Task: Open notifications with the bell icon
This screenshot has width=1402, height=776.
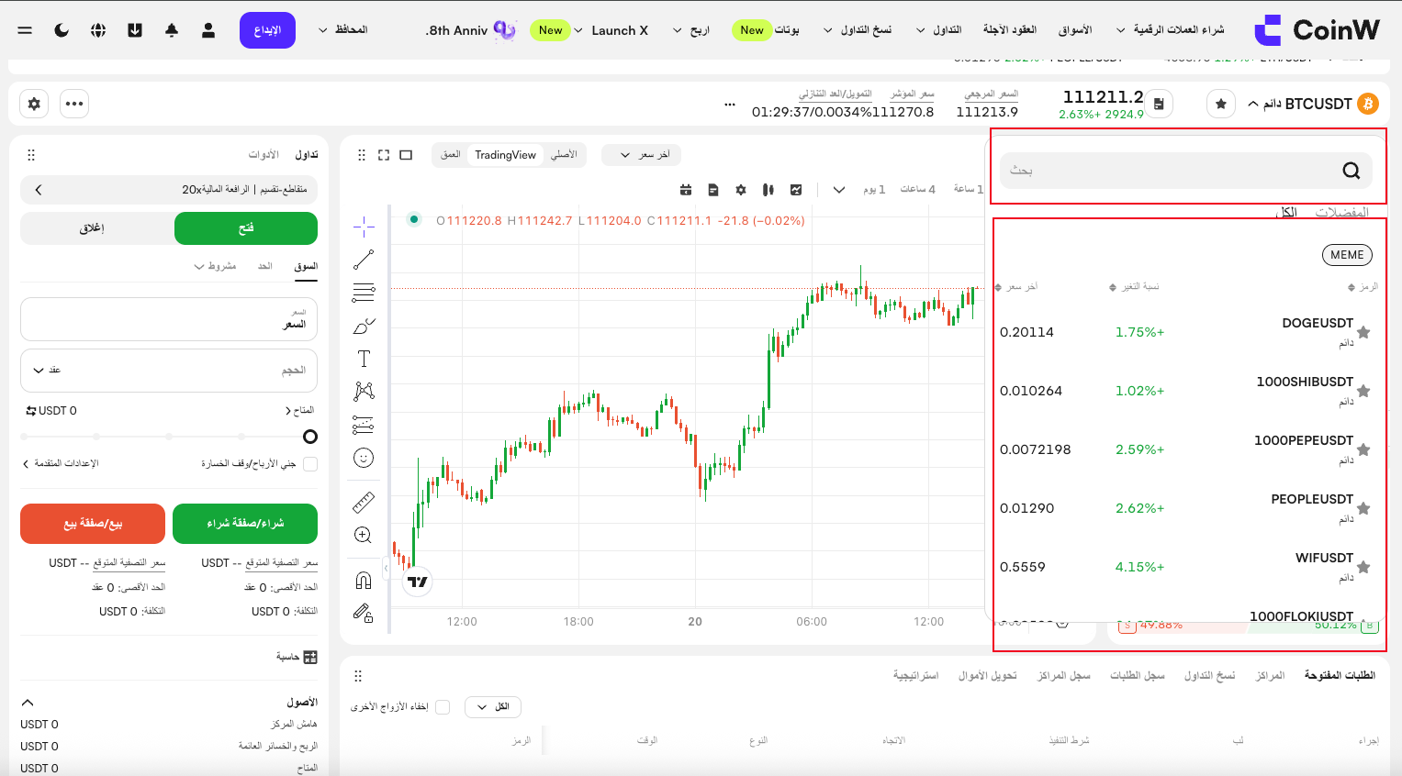Action: pyautogui.click(x=172, y=30)
